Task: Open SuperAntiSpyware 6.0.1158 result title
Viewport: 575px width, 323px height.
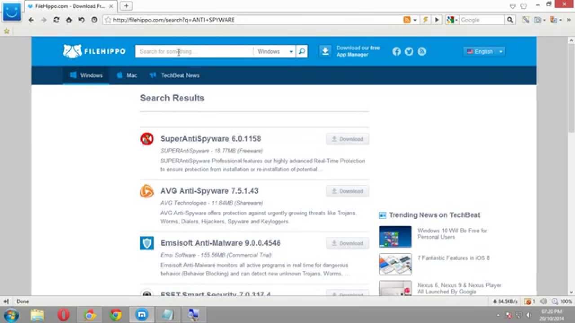Action: click(x=211, y=139)
